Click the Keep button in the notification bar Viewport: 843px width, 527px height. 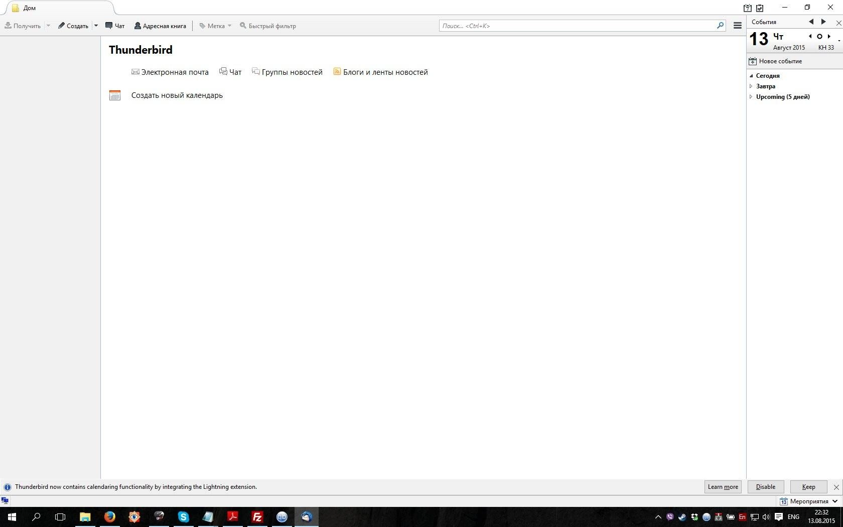click(x=808, y=487)
